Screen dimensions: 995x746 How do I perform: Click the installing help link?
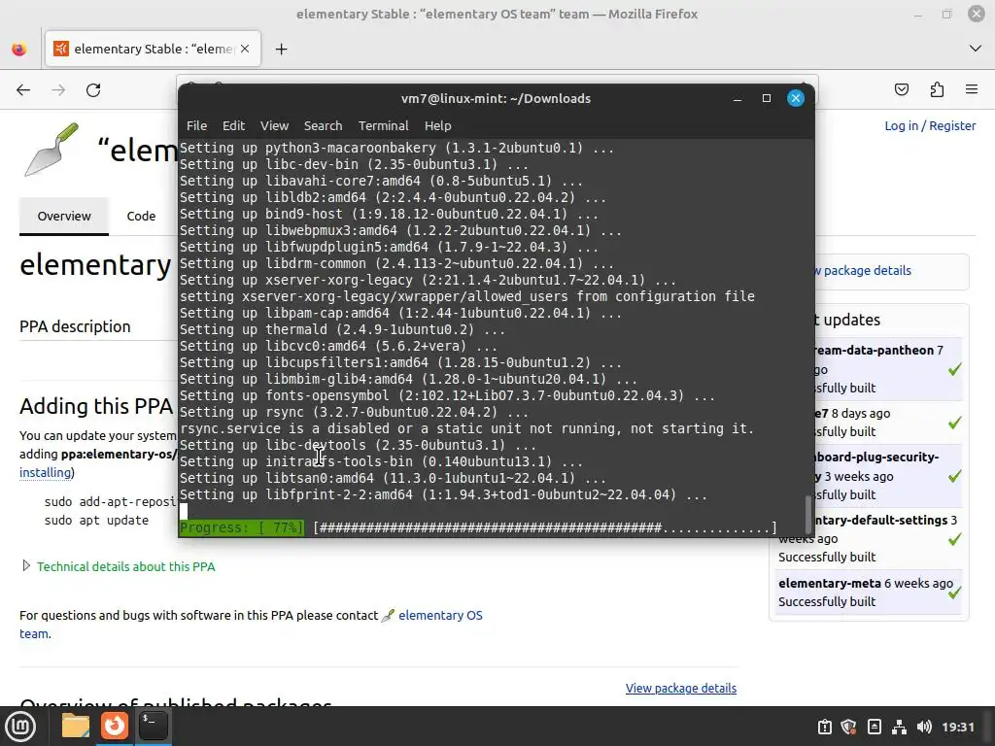pyautogui.click(x=45, y=473)
